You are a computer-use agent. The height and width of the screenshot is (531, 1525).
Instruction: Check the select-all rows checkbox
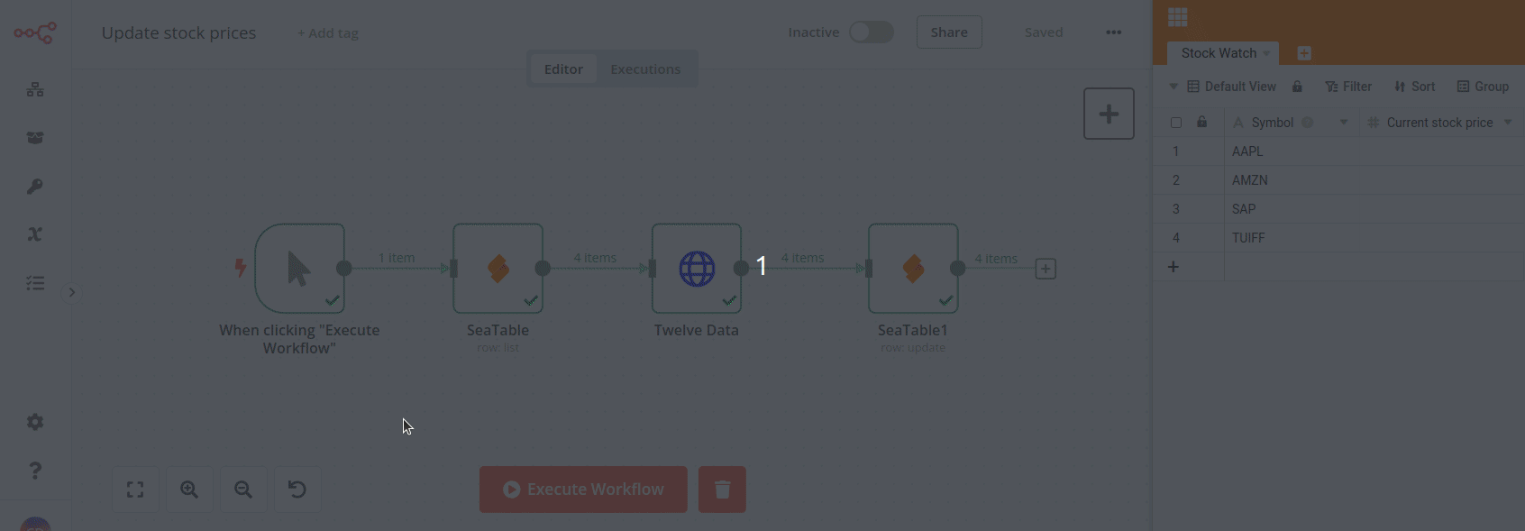(x=1176, y=123)
